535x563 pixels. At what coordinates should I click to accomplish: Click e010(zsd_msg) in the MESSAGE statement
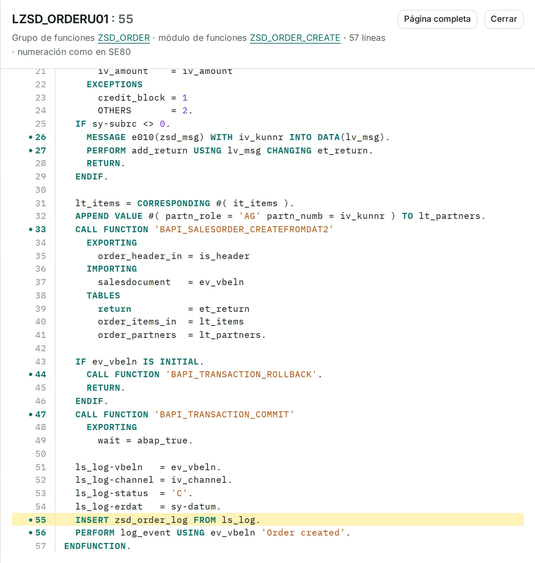tap(168, 137)
